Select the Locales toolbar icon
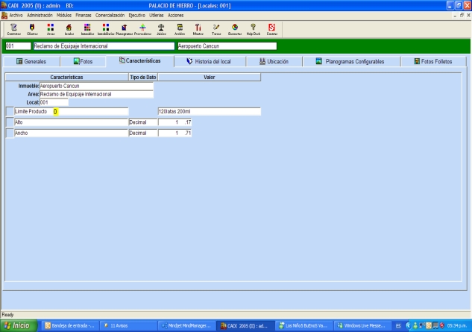This screenshot has width=472, height=332. 69,29
